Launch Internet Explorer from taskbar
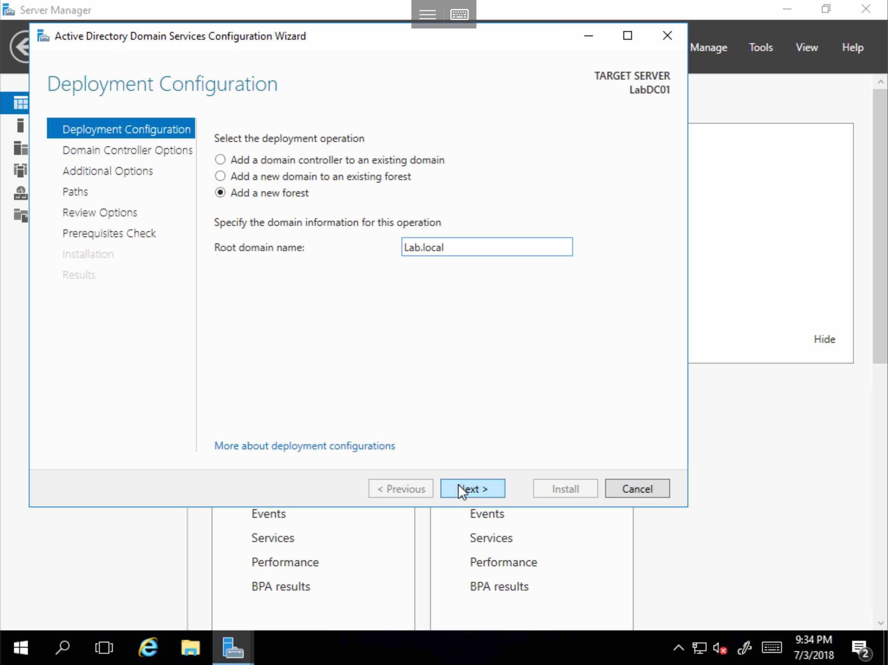 click(148, 648)
